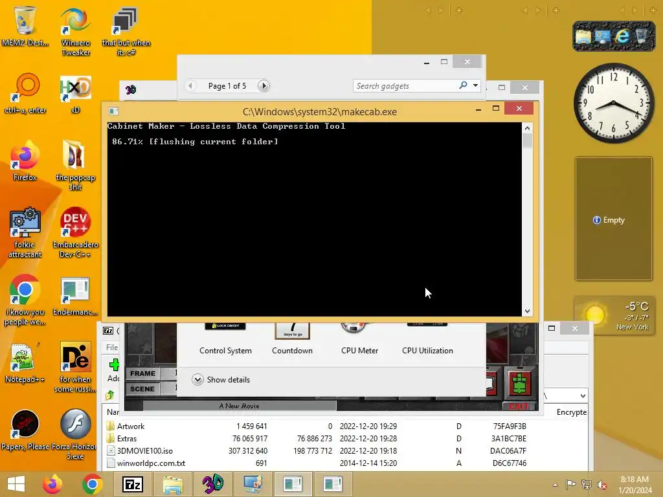The image size is (663, 497).
Task: Open Control Panel icon in launcher gadget
Action: pos(602,37)
